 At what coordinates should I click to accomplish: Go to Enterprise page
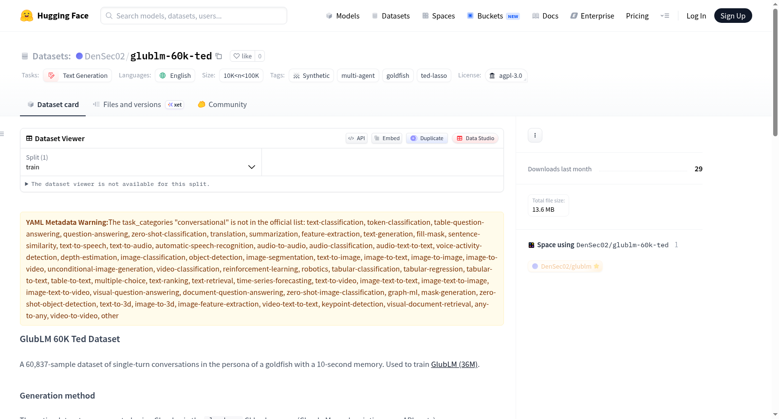click(x=592, y=16)
